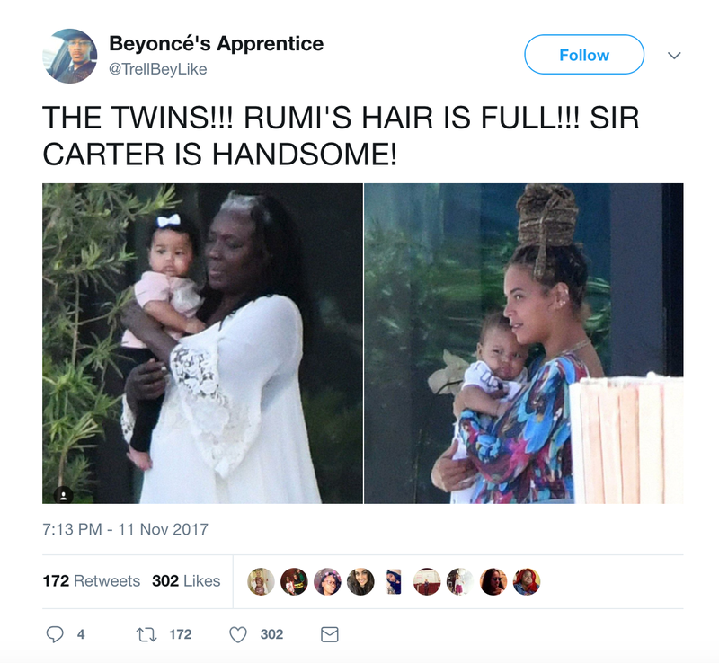
Task: Like the tweet with heart icon
Action: [x=238, y=634]
